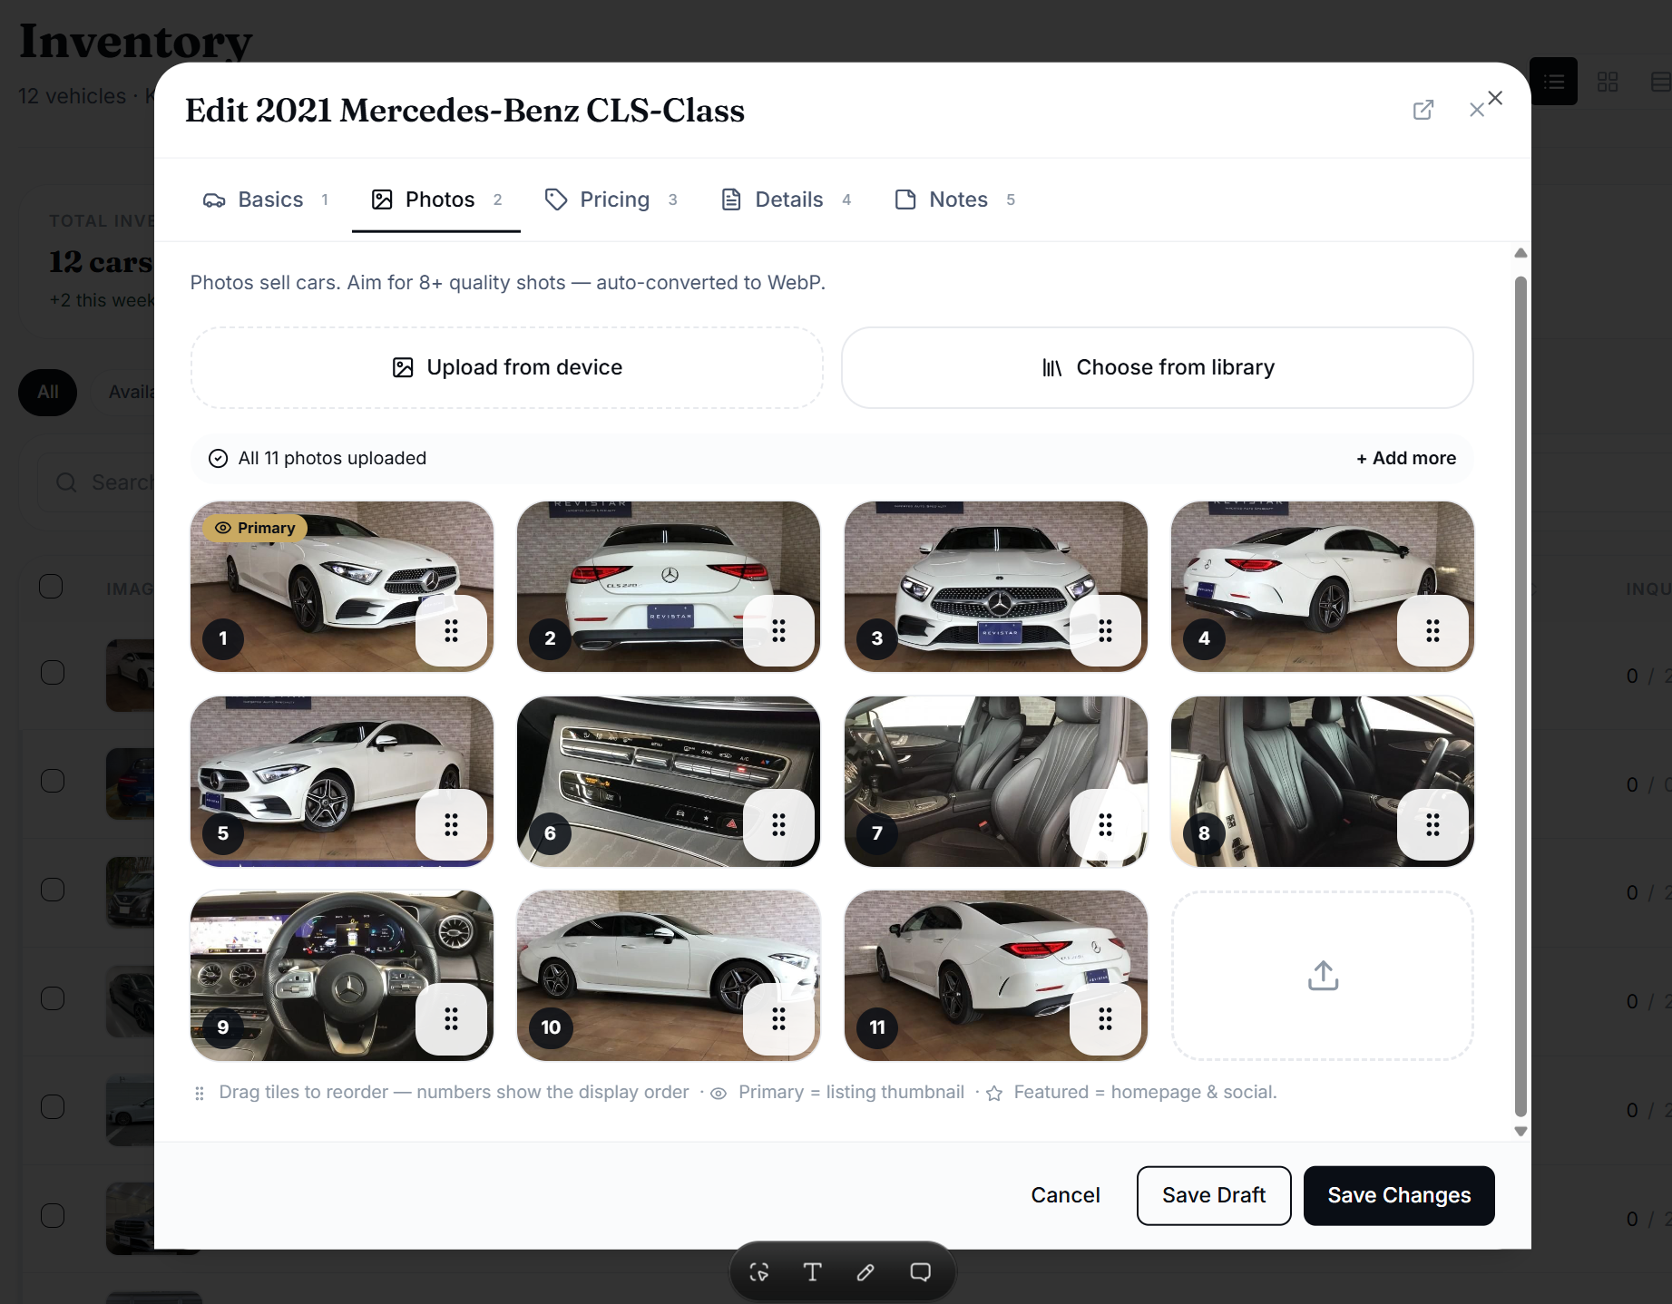
Task: Select the Text tool in bottom toolbar
Action: 813,1272
